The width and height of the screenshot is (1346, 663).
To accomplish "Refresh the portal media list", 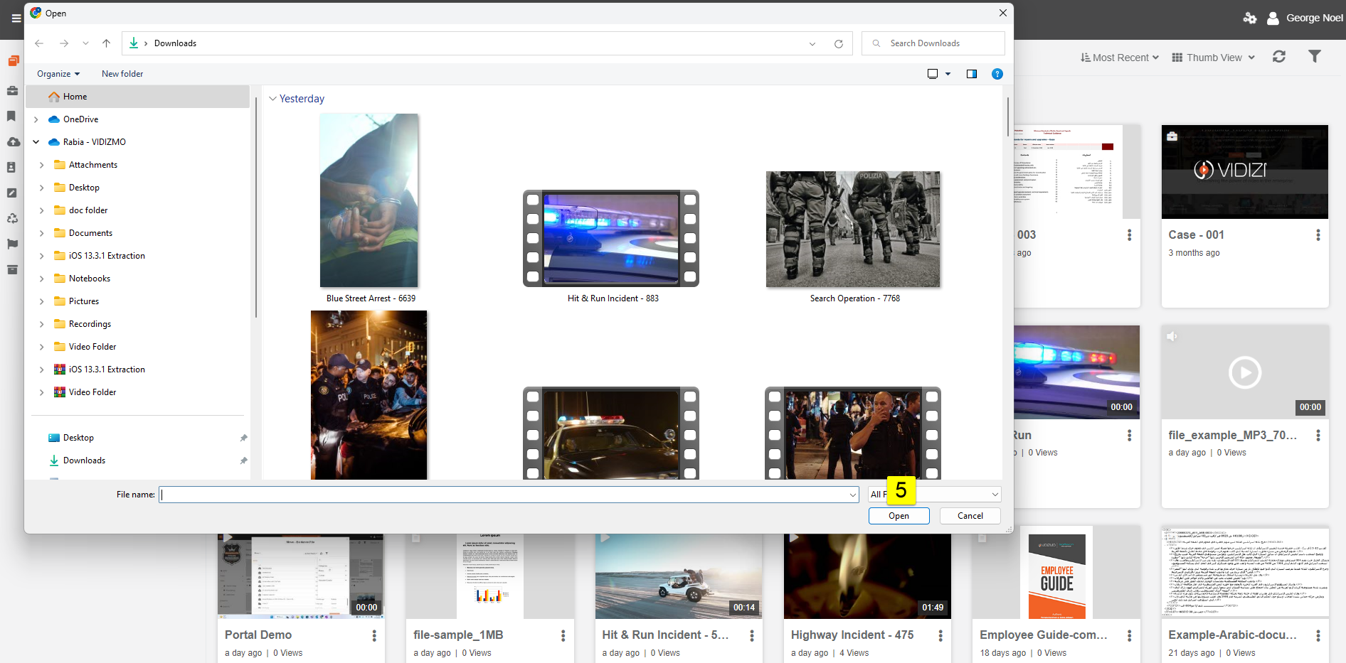I will tap(1279, 57).
